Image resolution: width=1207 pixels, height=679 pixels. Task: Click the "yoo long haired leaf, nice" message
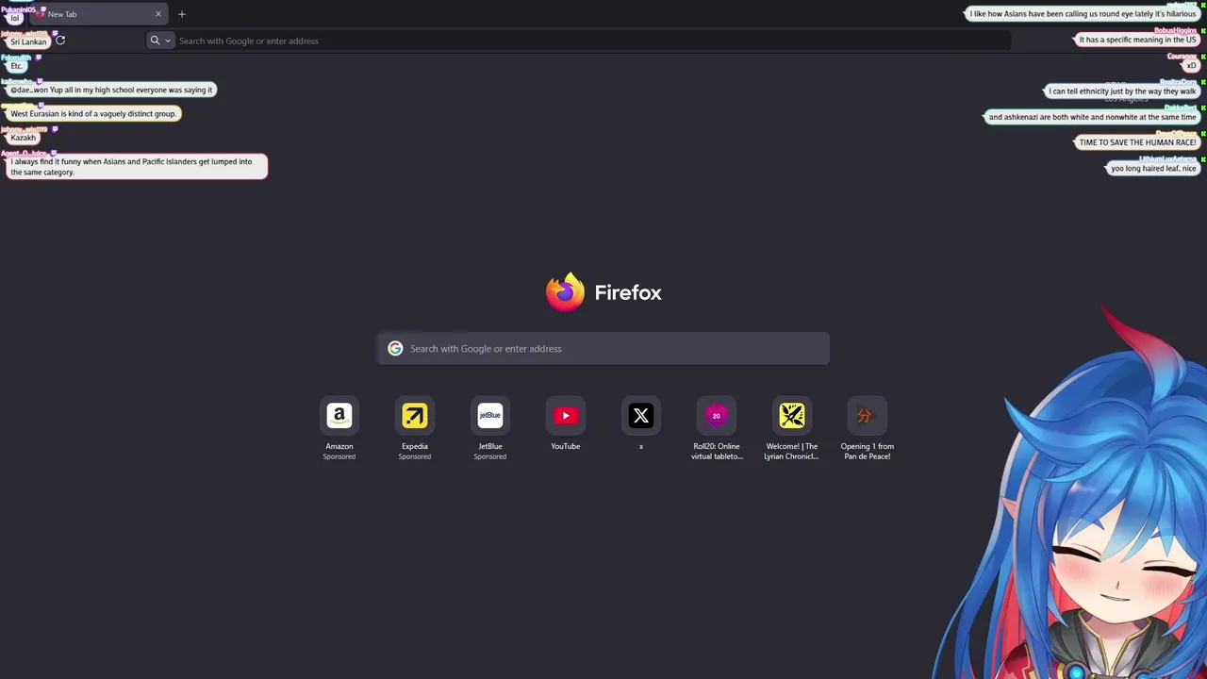click(x=1153, y=169)
